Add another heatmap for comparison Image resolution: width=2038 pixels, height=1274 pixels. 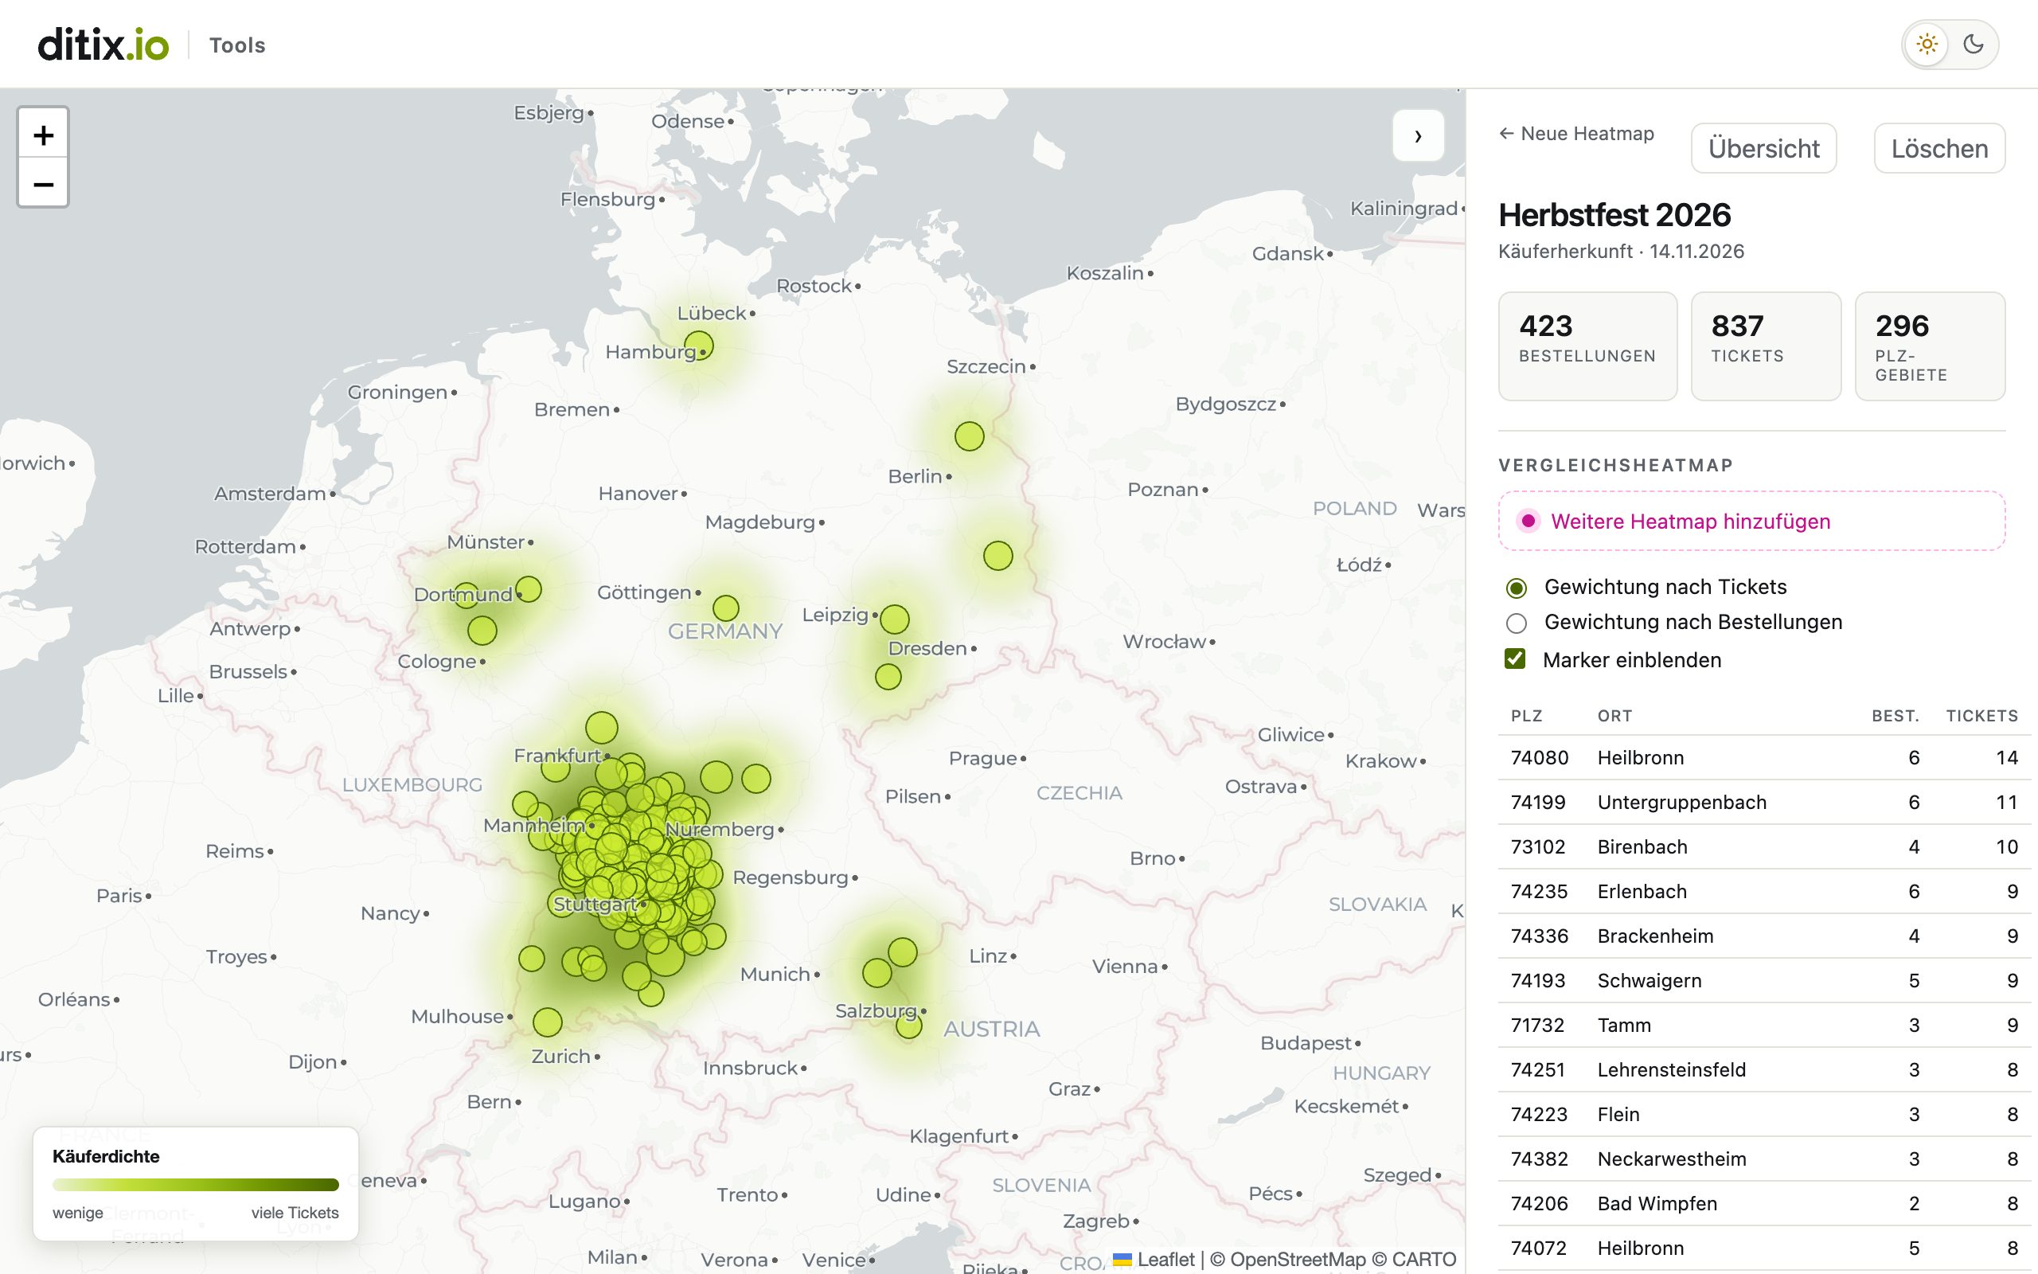point(1751,521)
